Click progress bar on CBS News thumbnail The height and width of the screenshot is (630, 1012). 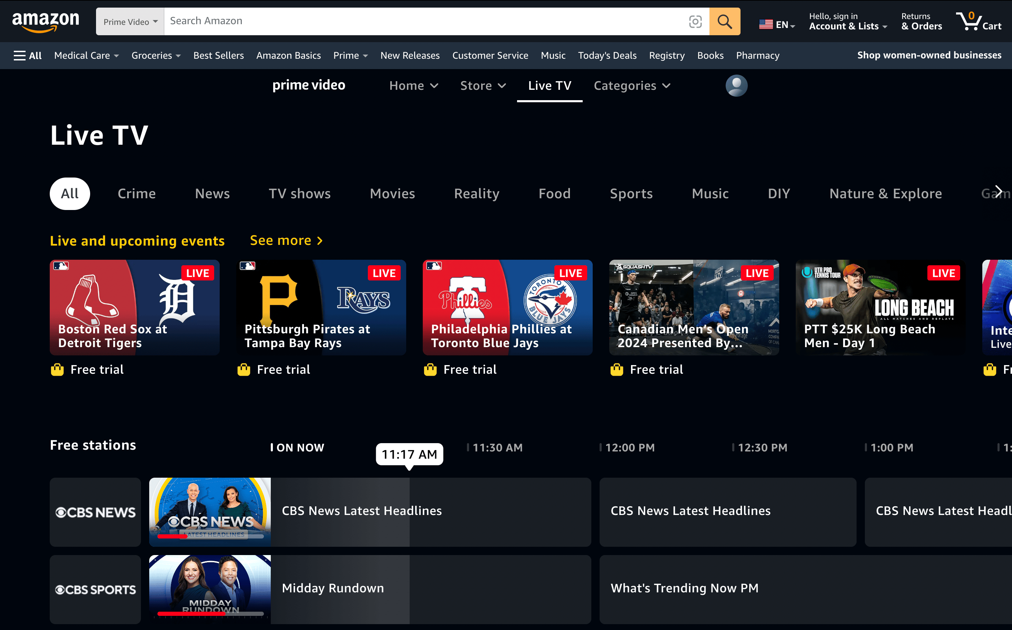[x=210, y=537]
